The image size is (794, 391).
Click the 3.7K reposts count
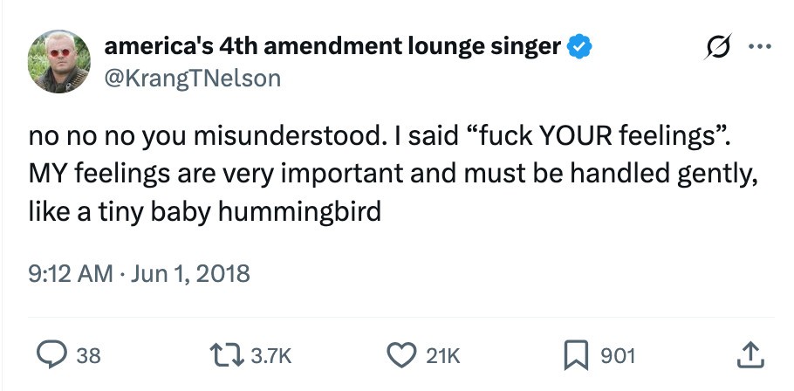pos(269,355)
